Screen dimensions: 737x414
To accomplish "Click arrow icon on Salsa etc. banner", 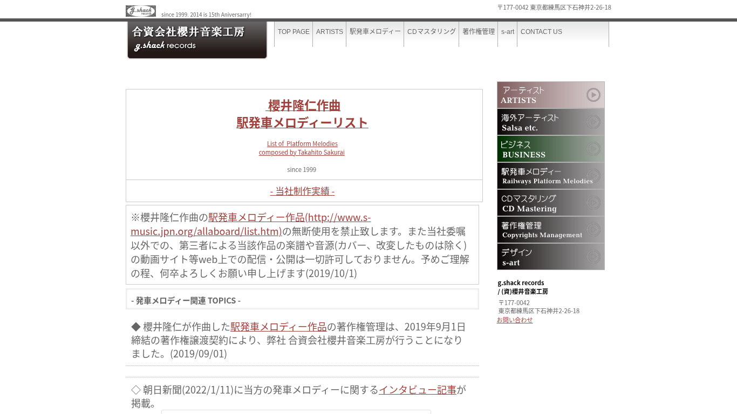I will tap(593, 122).
